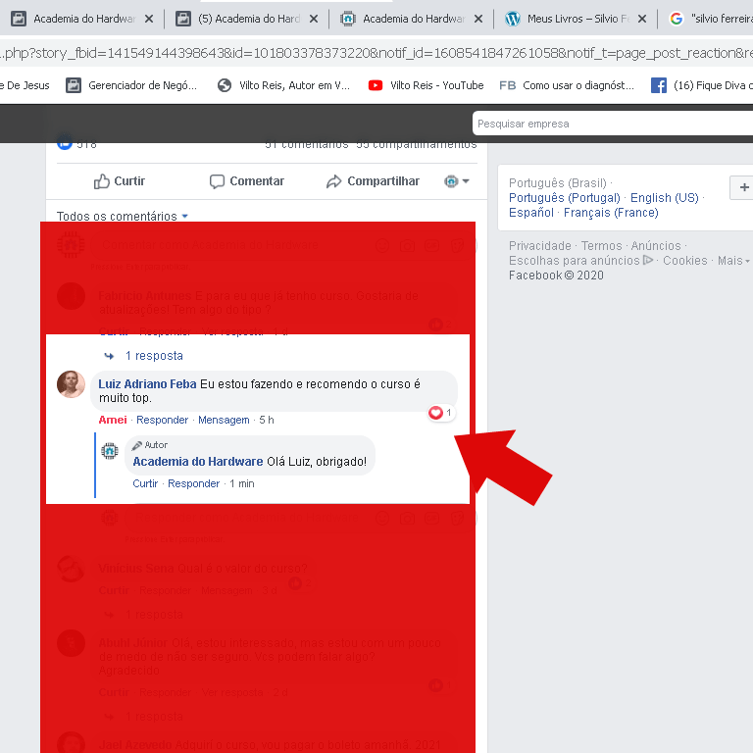753x753 pixels.
Task: Open the Privacidade footer link
Action: (x=540, y=246)
